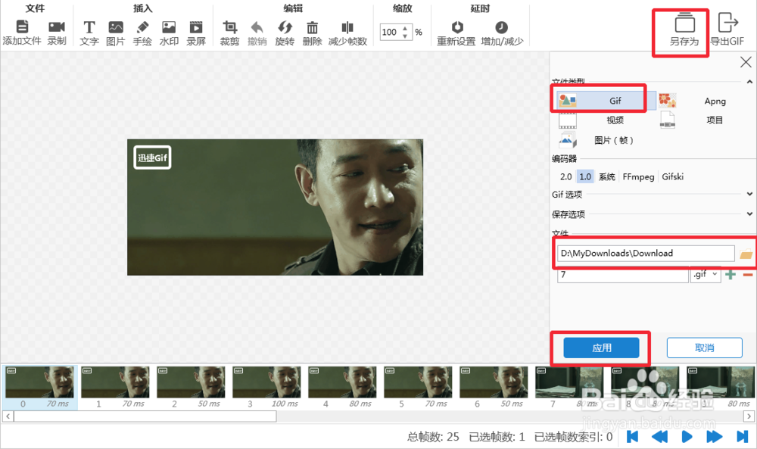
Task: Click the D:\MyDownloads\Download path field
Action: click(x=646, y=254)
